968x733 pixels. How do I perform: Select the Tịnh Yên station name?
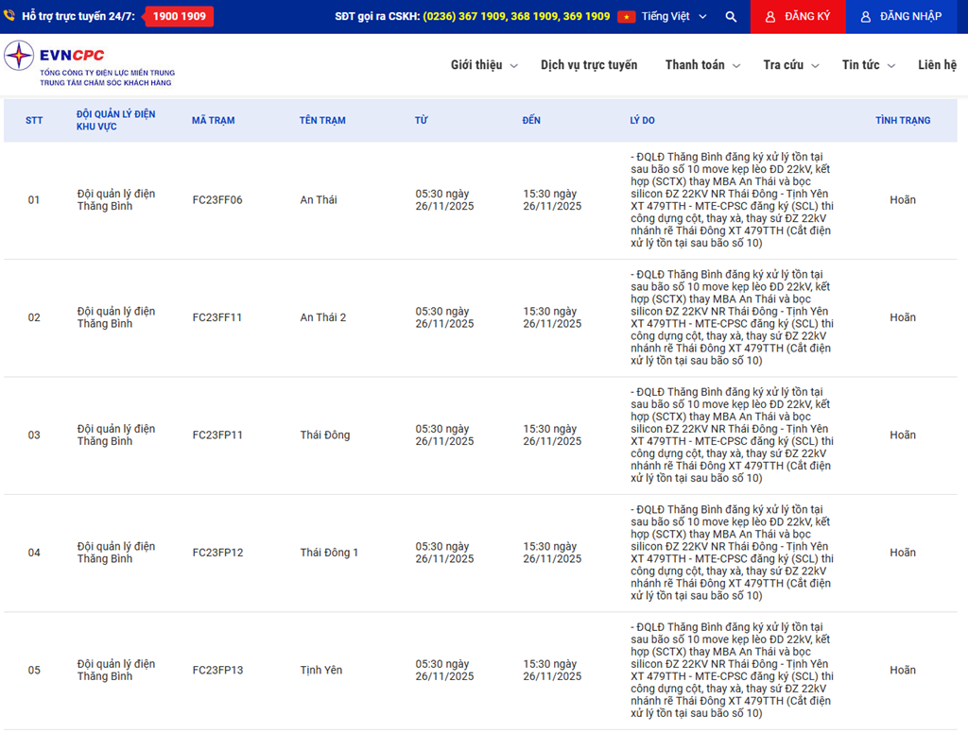click(321, 671)
